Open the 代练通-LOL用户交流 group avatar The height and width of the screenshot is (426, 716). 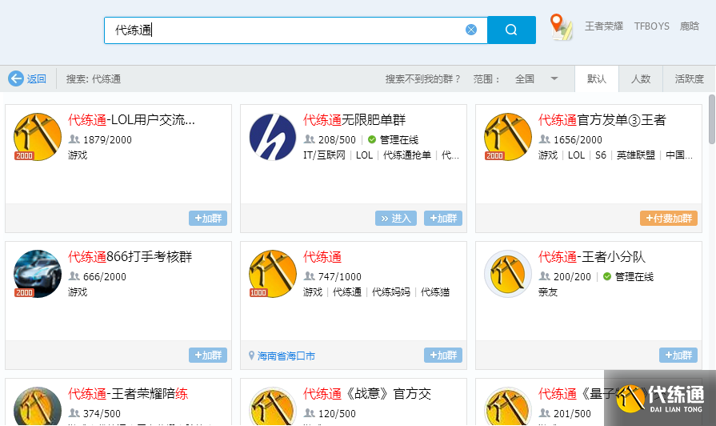(38, 137)
